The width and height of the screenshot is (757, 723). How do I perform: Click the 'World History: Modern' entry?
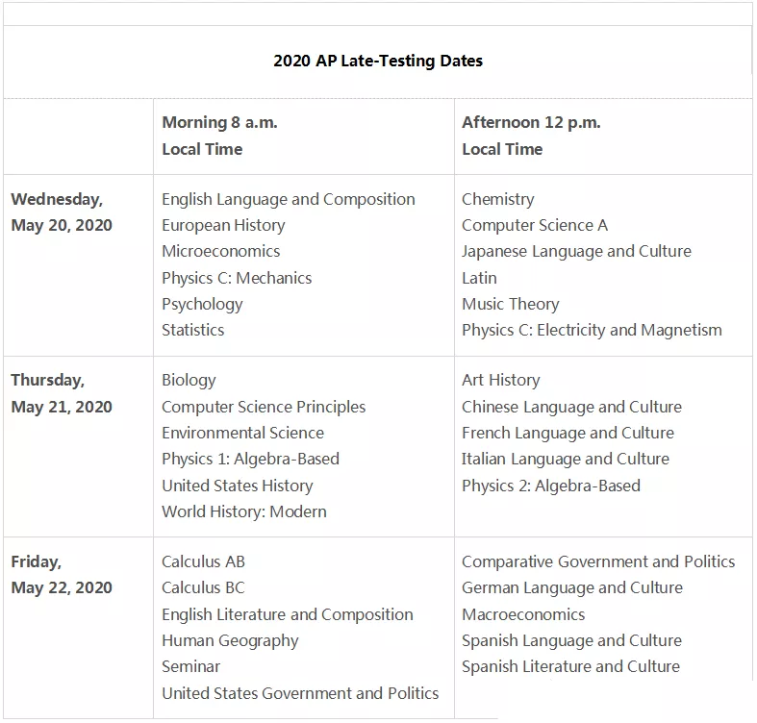pos(243,511)
